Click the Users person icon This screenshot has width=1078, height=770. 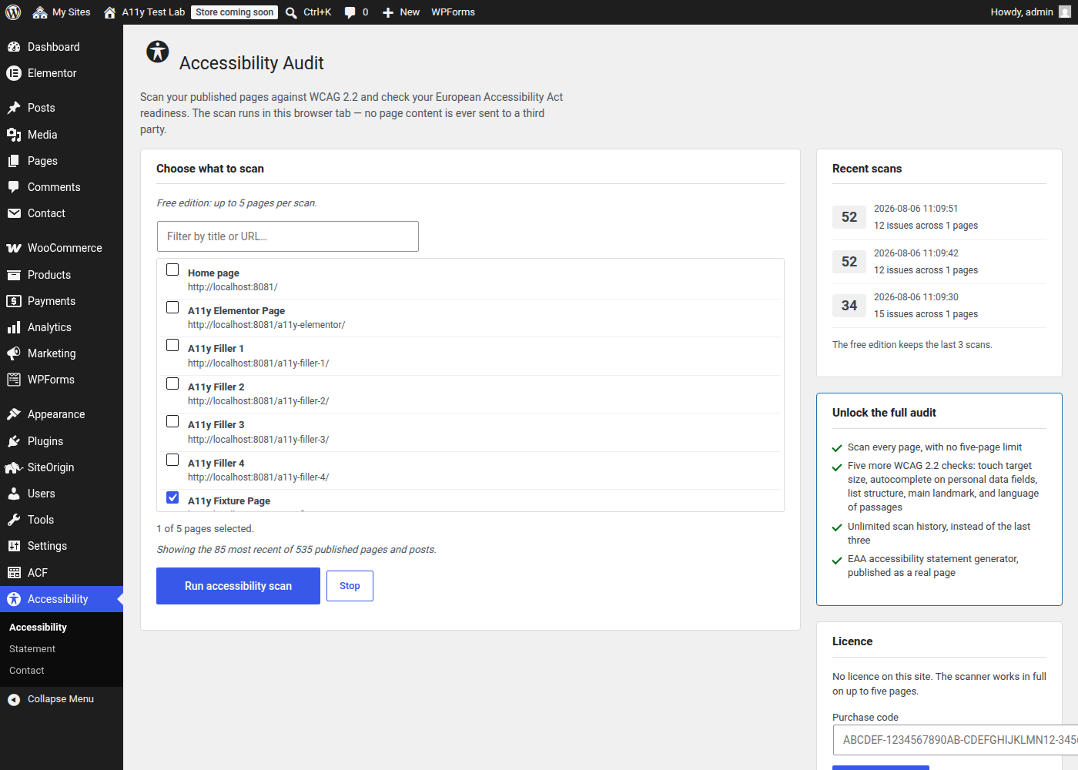tap(14, 494)
